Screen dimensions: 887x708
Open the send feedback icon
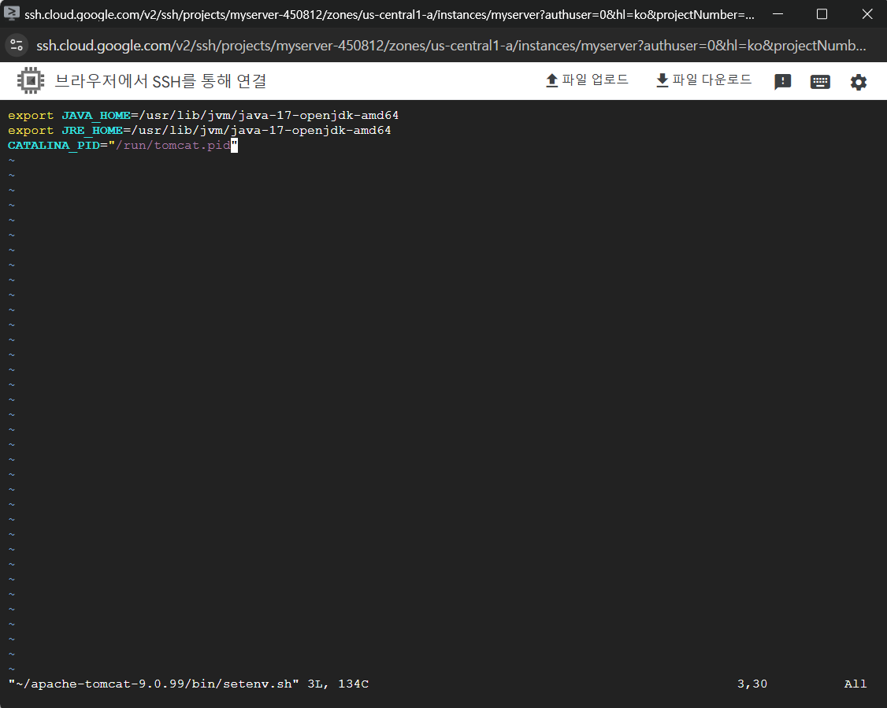pos(782,80)
